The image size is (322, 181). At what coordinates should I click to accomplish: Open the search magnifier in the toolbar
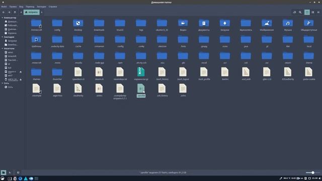coord(300,12)
